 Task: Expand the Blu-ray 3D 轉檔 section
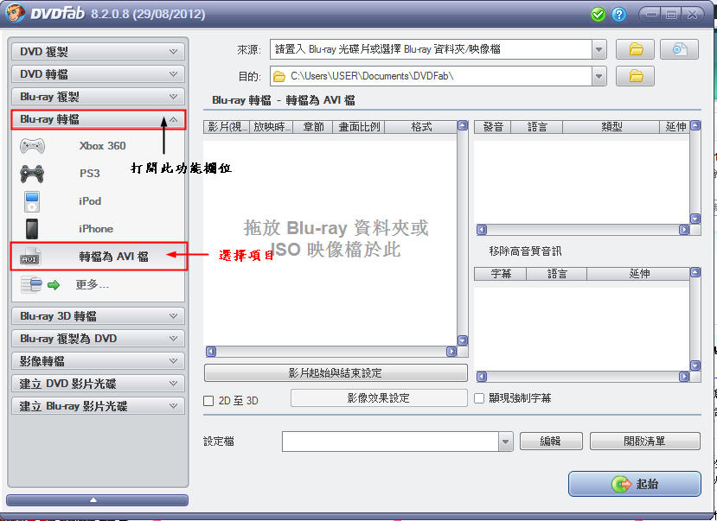(98, 316)
